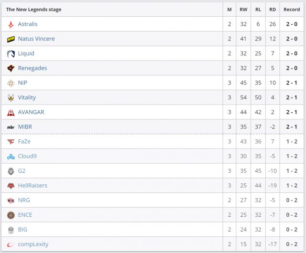Click the RD column header
The image size is (306, 253).
(273, 10)
